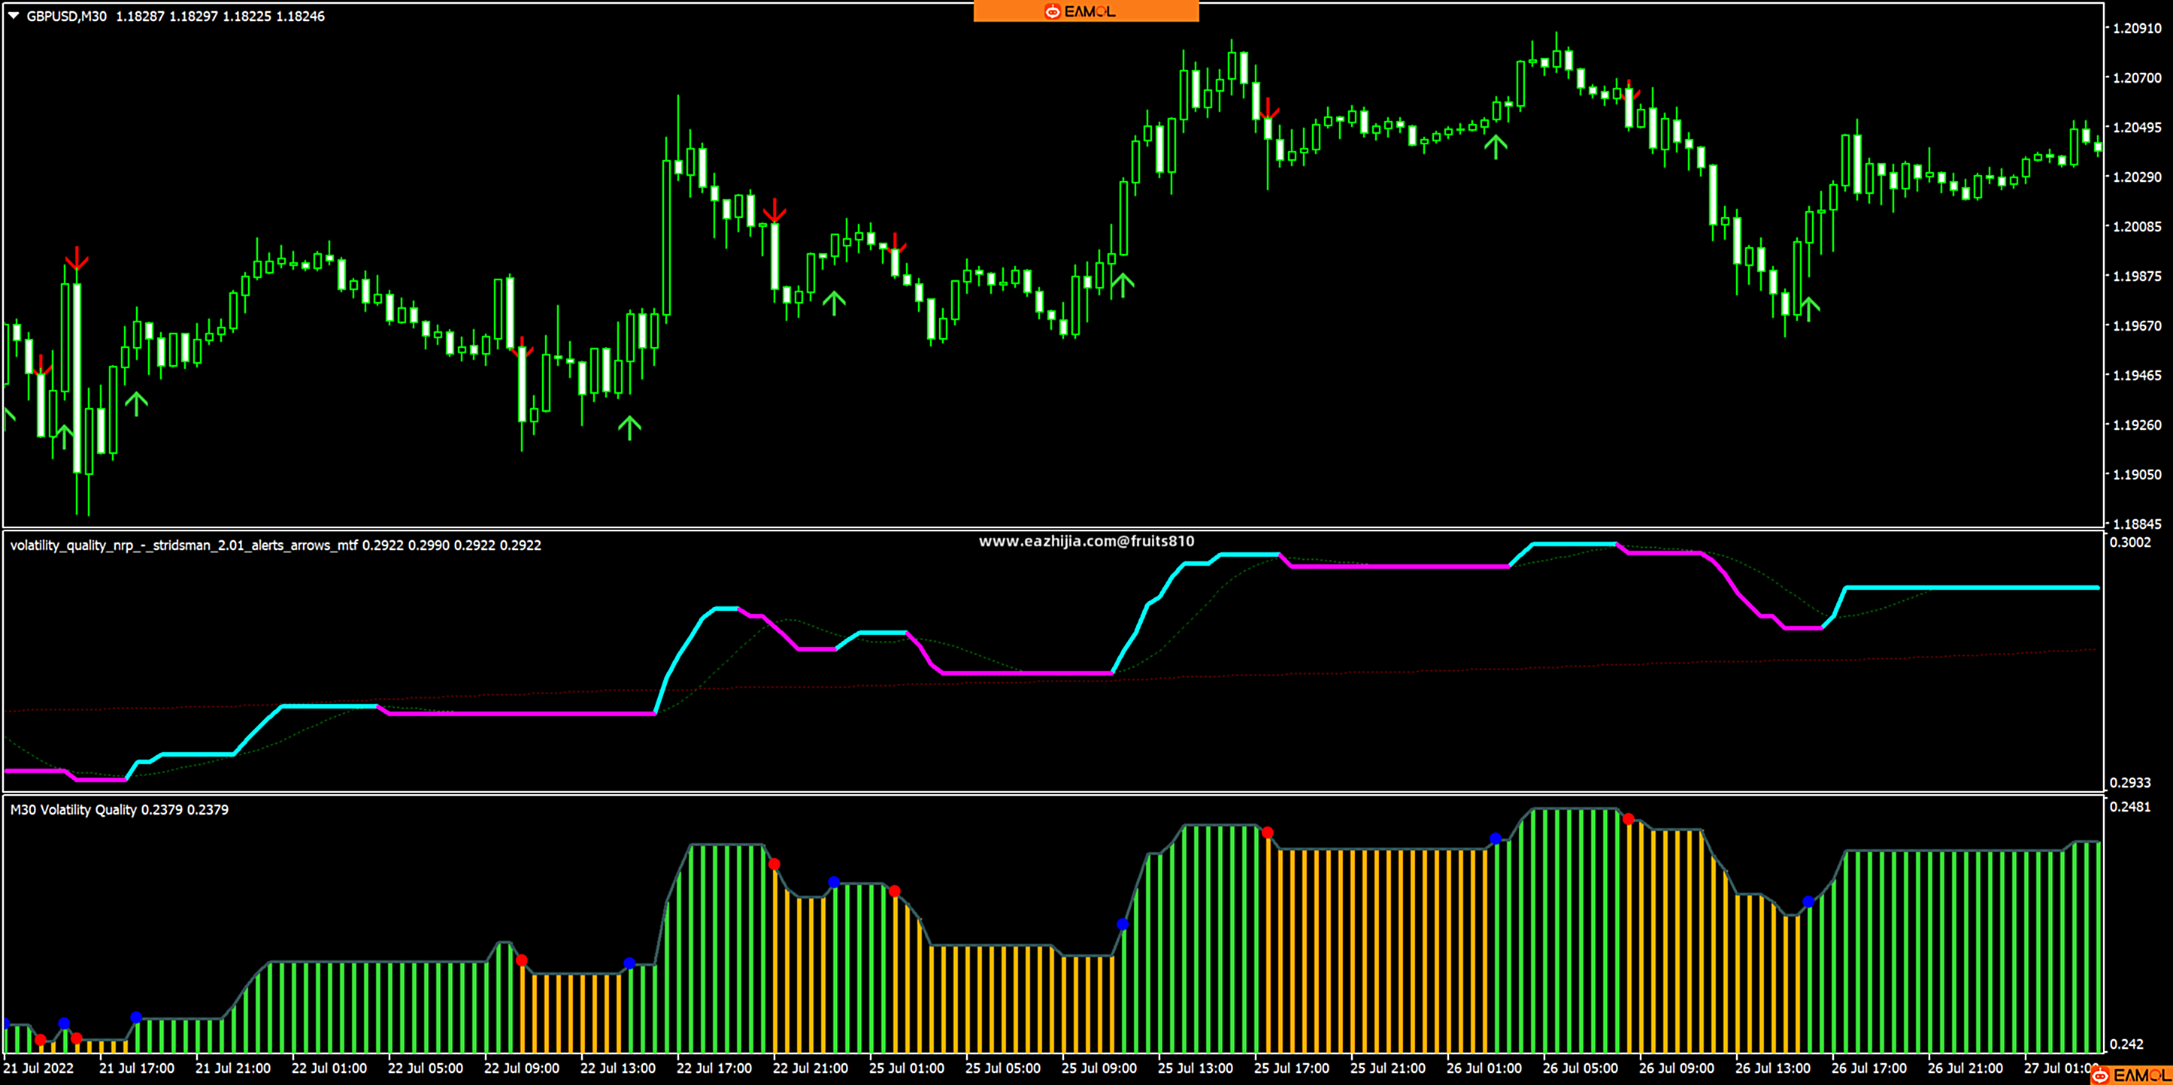Select the red sell arrow above the 22 Jul 21:00 candle
Image resolution: width=2173 pixels, height=1085 pixels.
click(x=774, y=210)
